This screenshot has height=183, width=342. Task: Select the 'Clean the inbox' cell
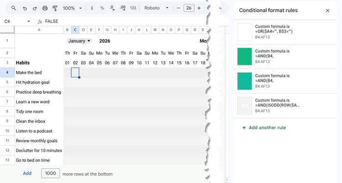point(39,121)
